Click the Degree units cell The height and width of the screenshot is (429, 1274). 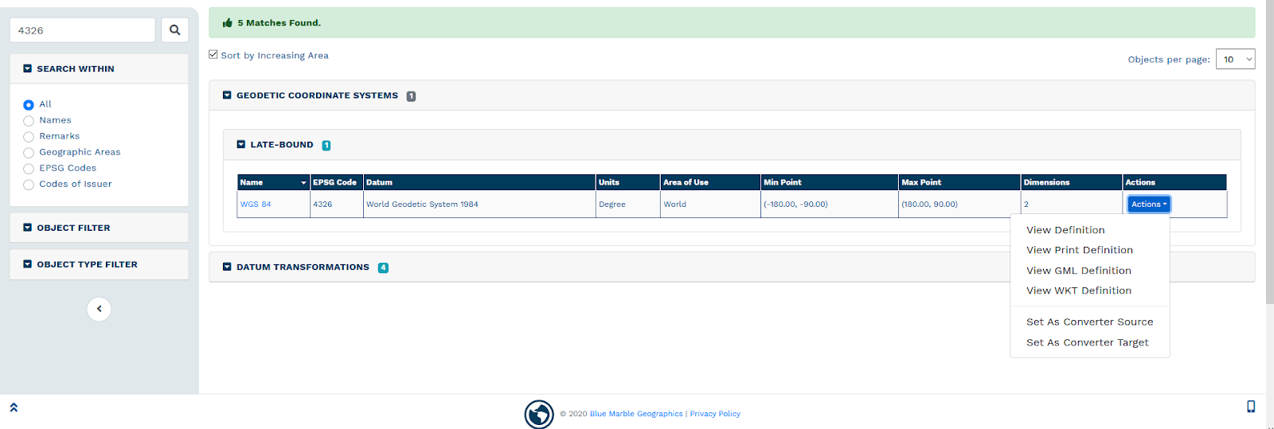pyautogui.click(x=628, y=205)
